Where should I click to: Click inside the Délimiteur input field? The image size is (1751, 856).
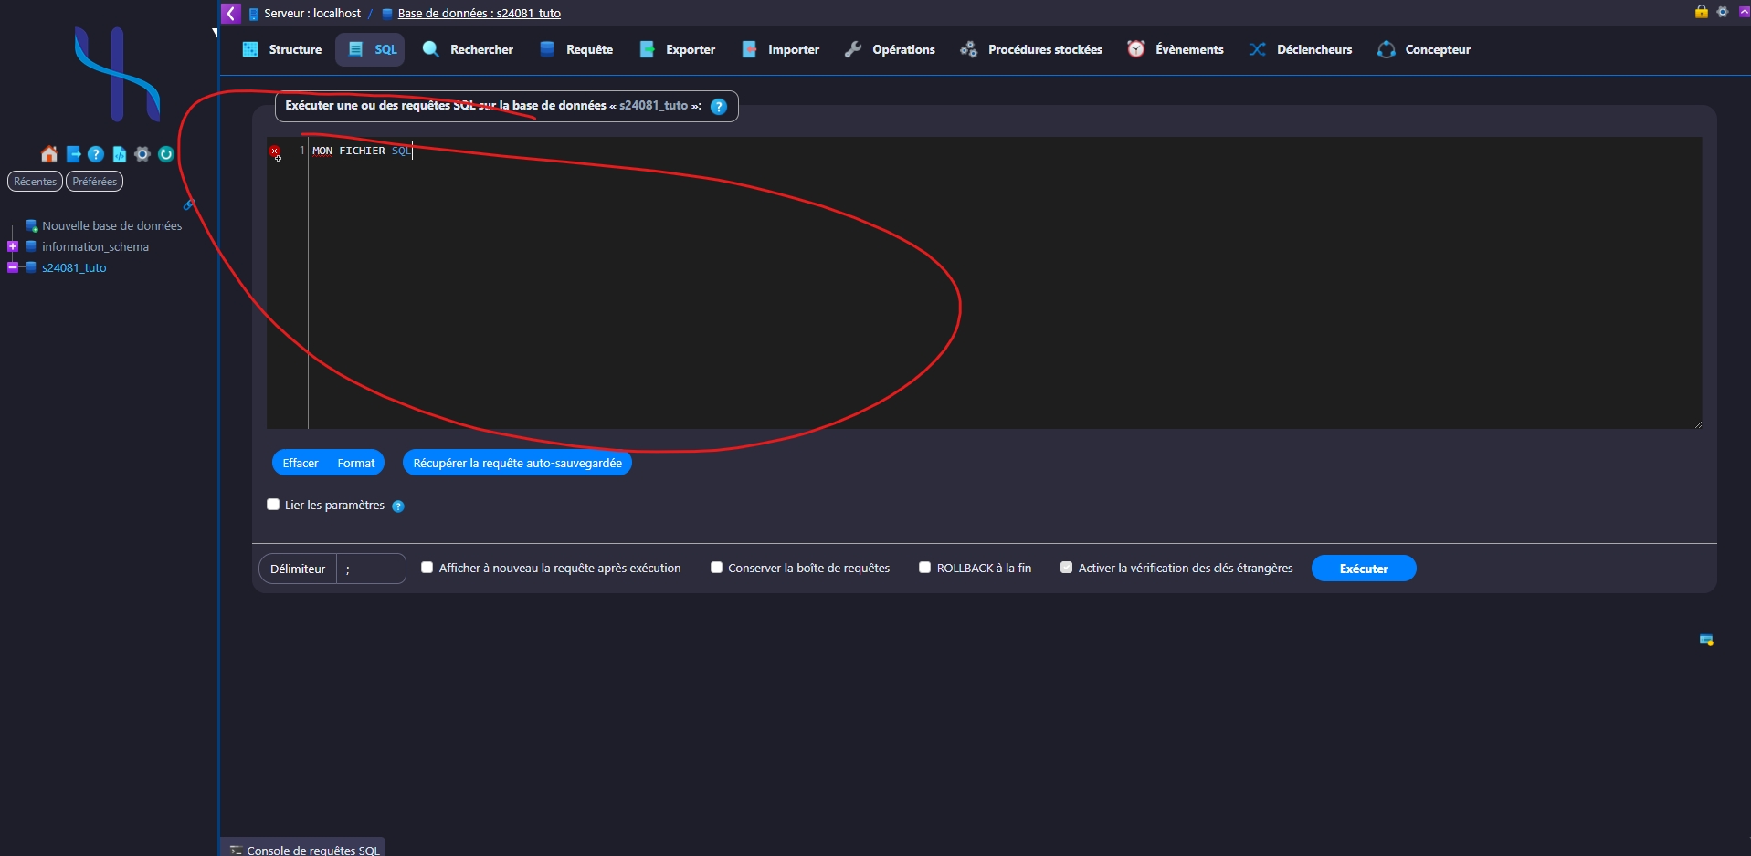tap(371, 569)
